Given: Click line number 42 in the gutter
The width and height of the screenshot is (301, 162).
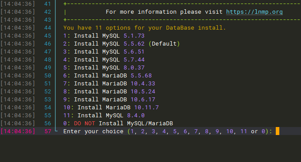Looking at the screenshot, I should (x=48, y=12).
